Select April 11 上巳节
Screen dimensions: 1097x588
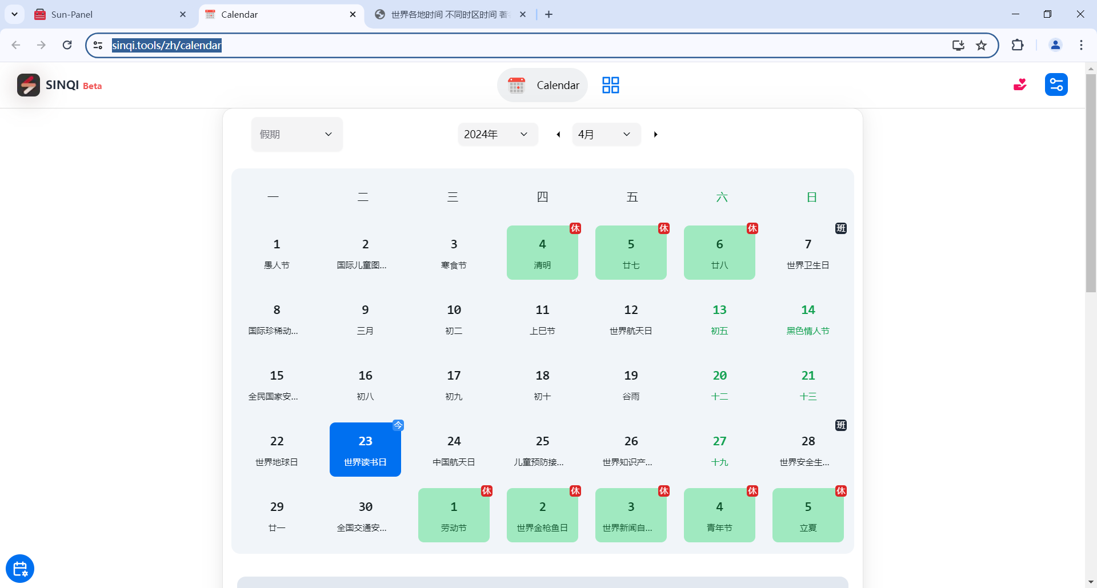click(542, 319)
